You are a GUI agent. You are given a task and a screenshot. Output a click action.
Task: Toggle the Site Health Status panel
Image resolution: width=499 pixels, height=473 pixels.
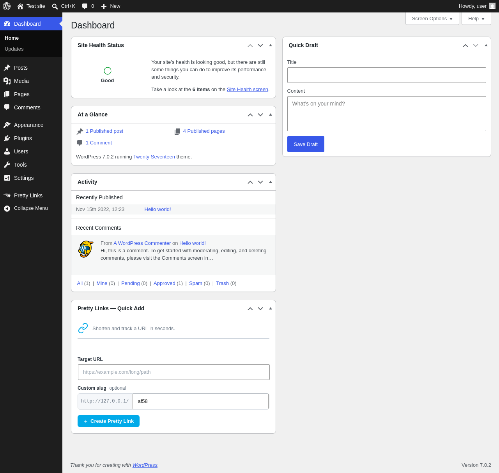pyautogui.click(x=271, y=45)
